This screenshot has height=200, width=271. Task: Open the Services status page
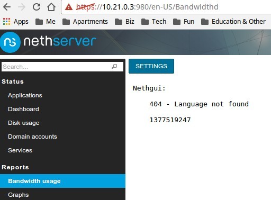click(20, 150)
